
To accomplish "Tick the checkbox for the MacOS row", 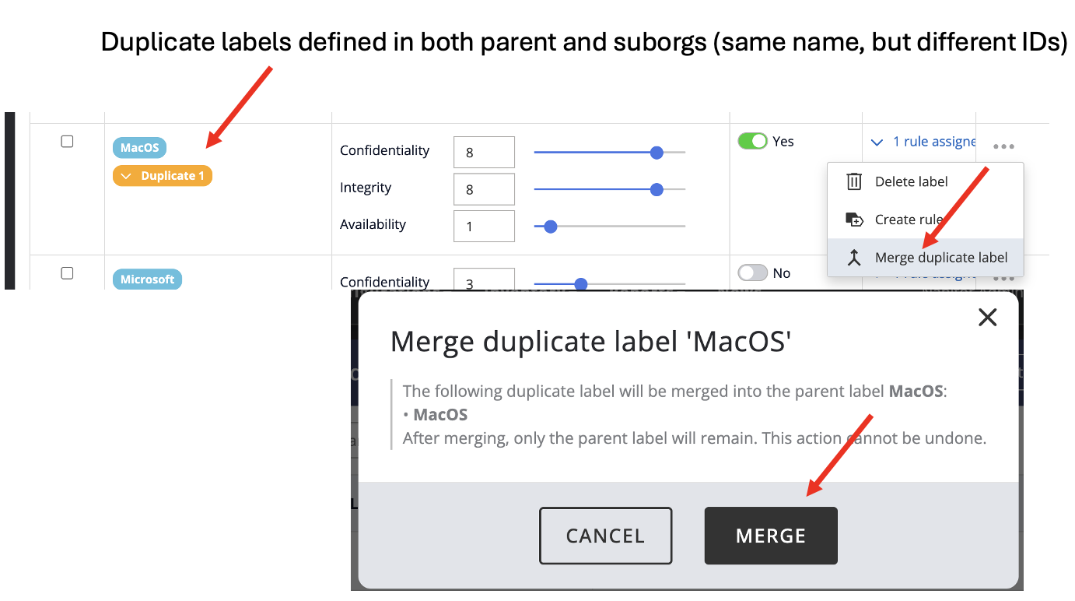I will point(68,142).
